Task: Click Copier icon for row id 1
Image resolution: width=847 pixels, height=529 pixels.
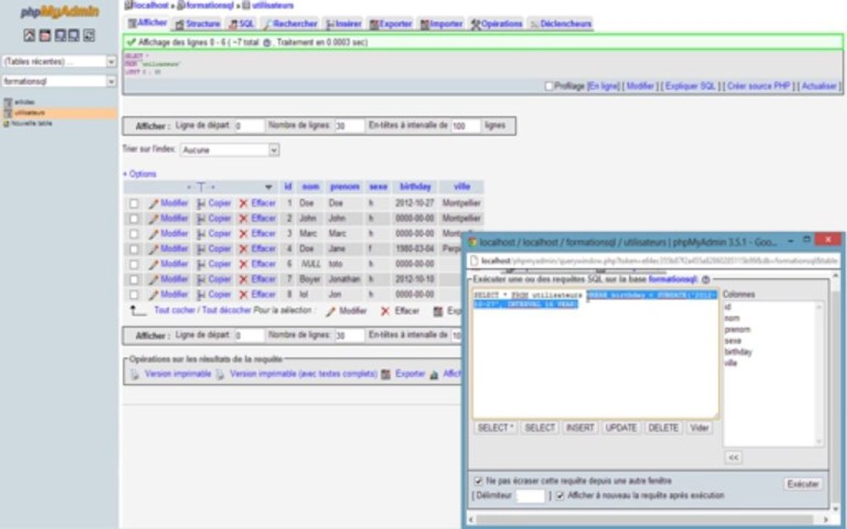Action: point(201,204)
